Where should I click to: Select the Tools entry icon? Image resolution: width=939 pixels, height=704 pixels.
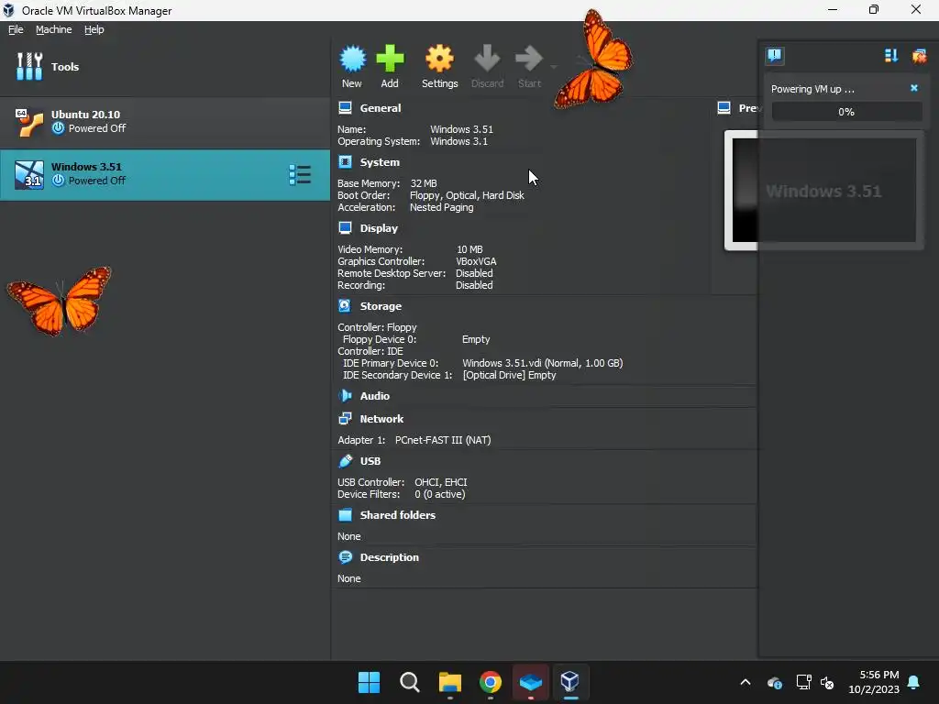tap(29, 66)
